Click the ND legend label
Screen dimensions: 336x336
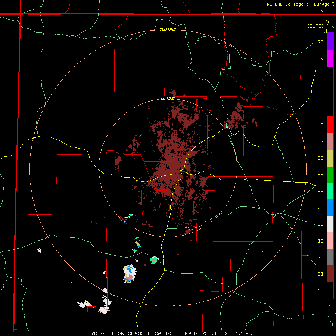point(320,290)
